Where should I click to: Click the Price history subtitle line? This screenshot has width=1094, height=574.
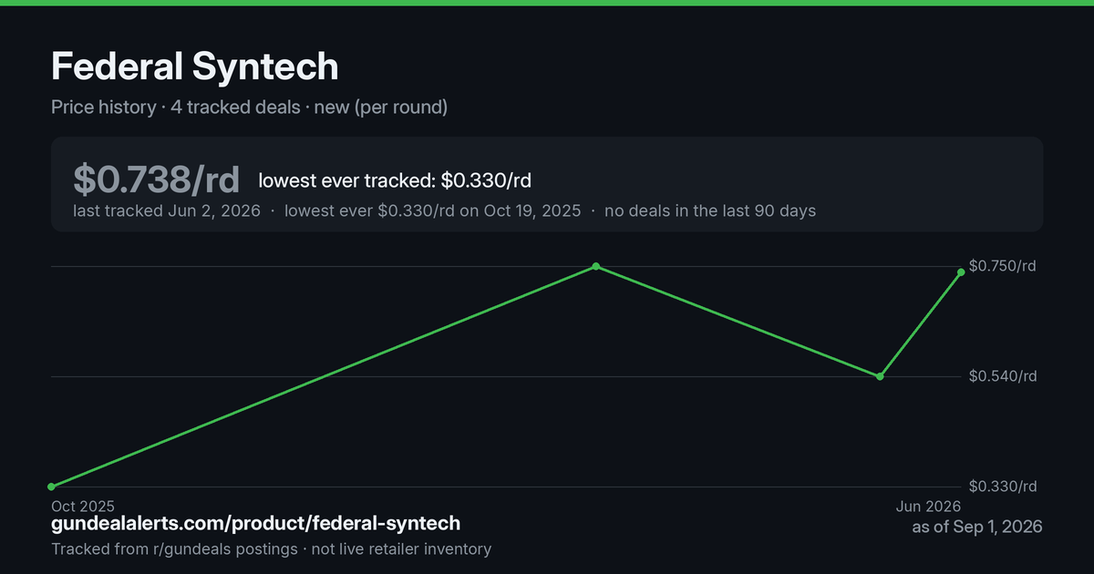(249, 108)
